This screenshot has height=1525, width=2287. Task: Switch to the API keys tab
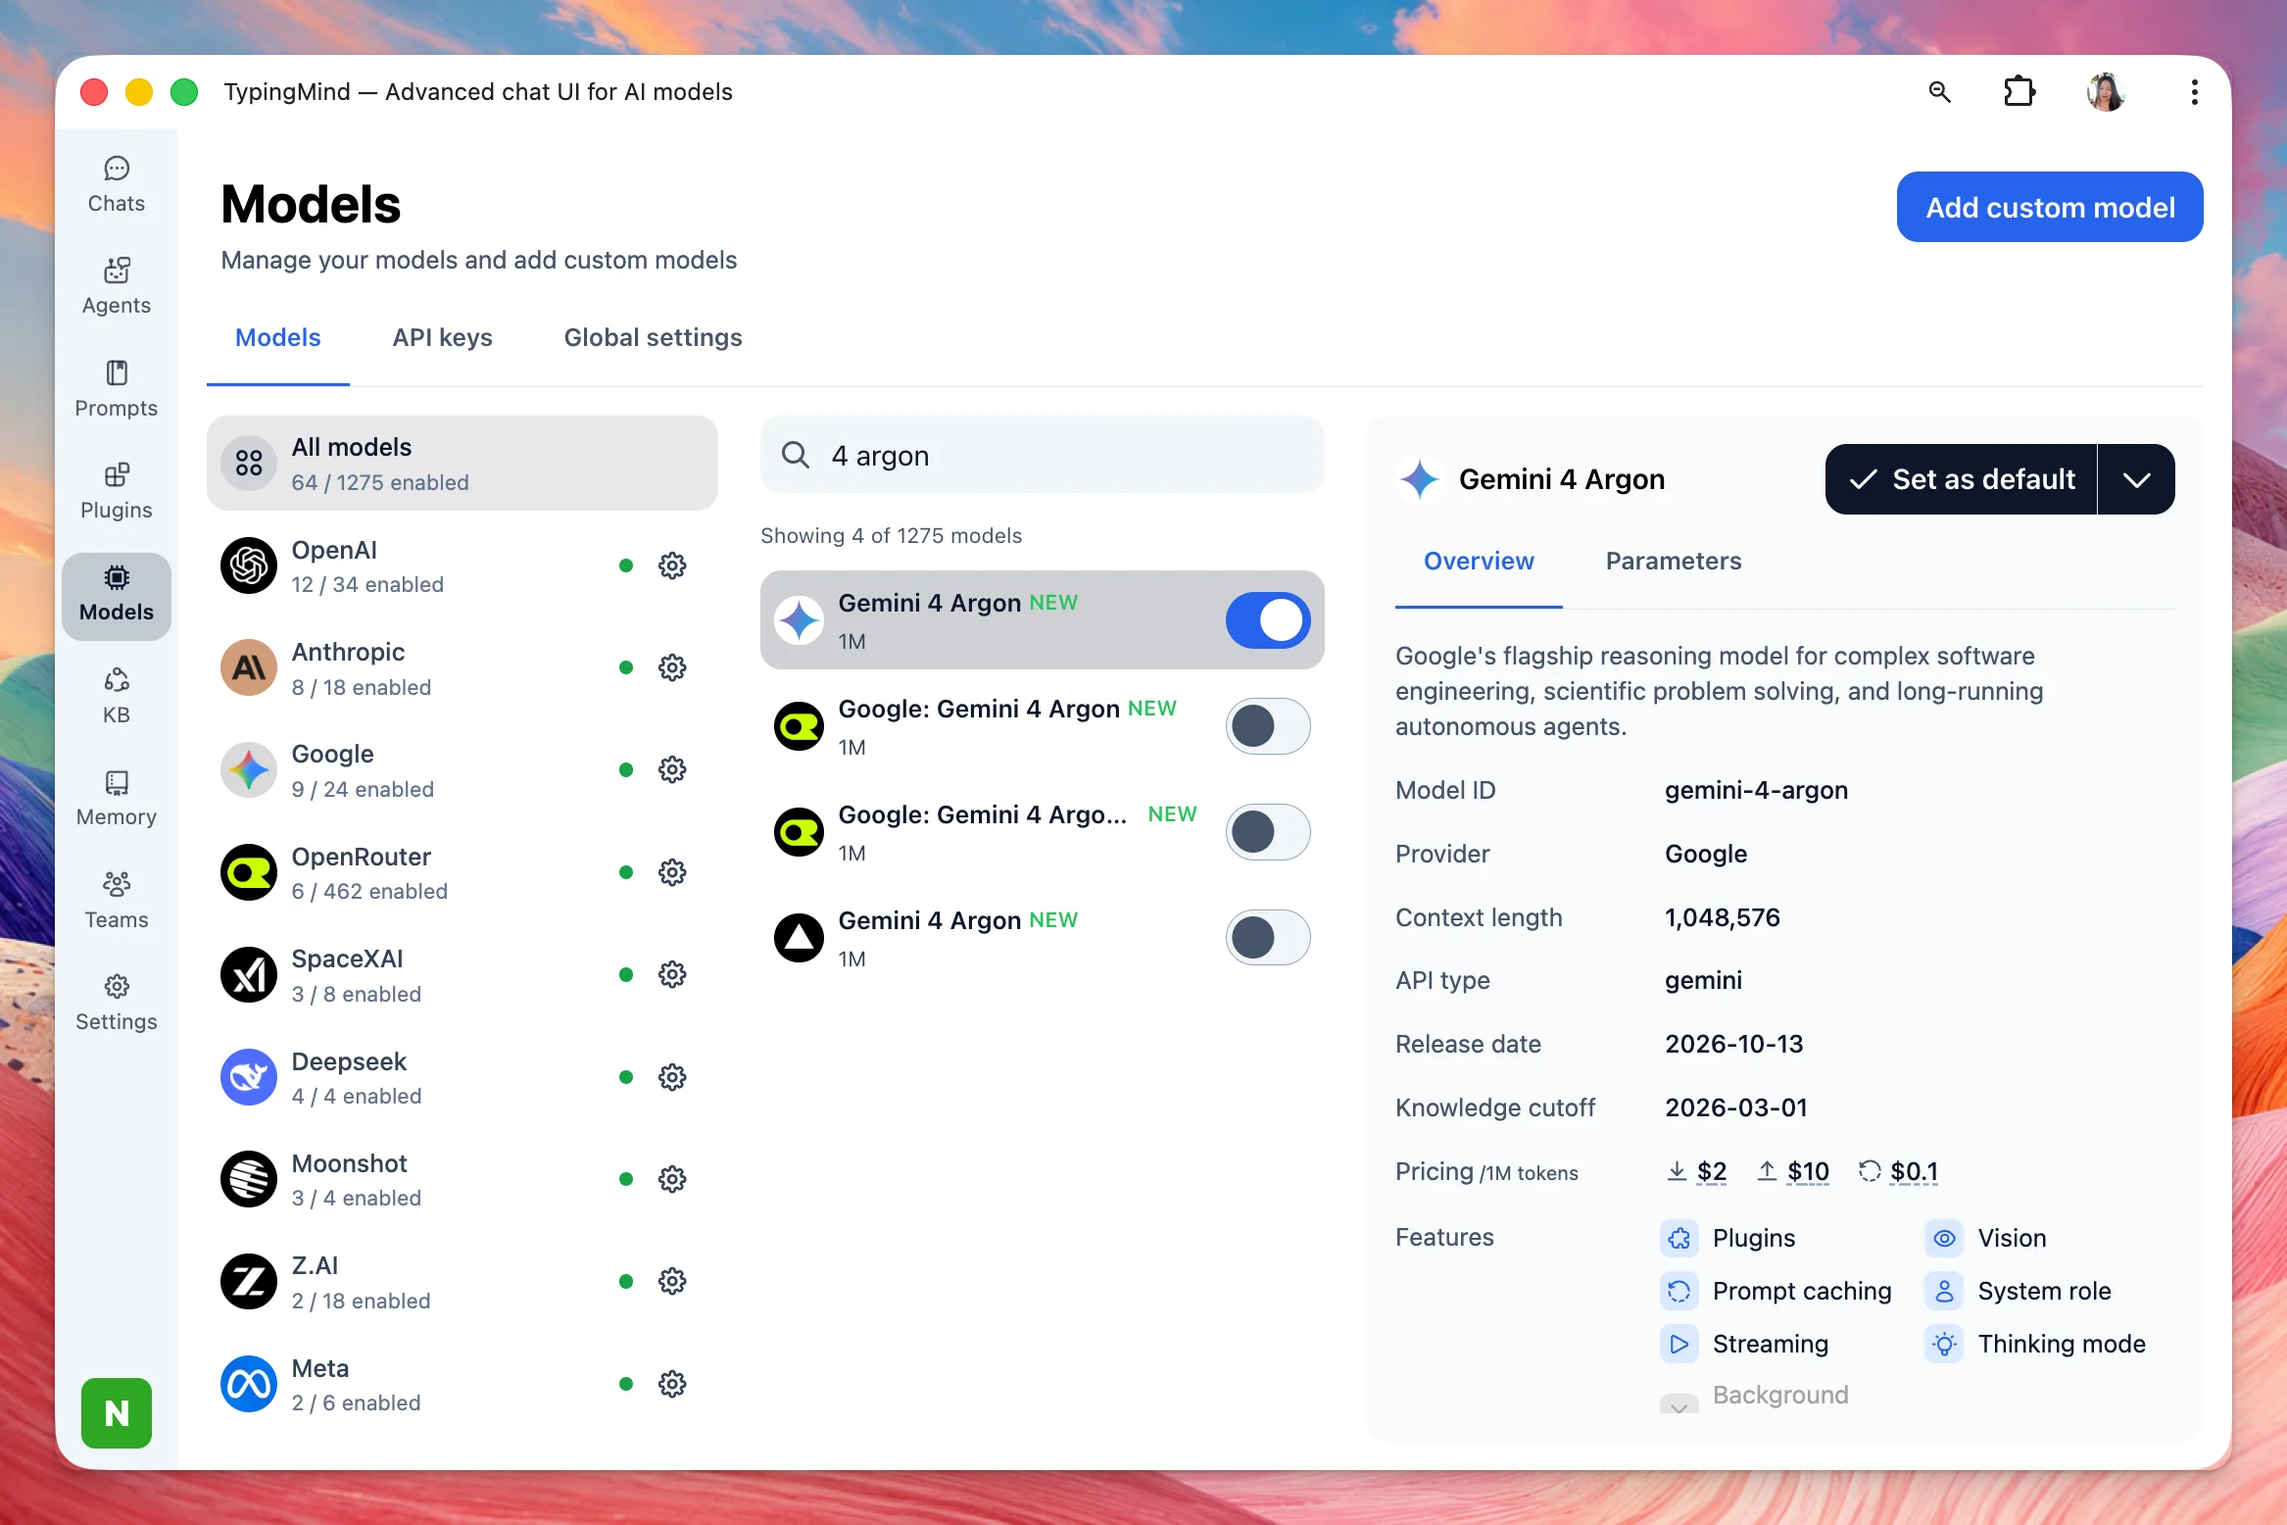click(442, 338)
